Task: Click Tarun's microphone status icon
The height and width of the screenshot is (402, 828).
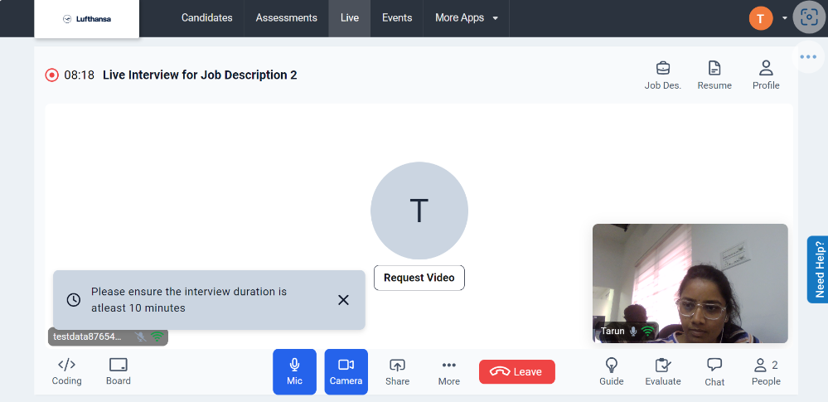Action: 633,332
